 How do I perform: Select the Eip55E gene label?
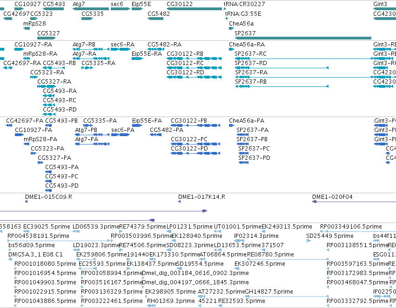pos(141,4)
